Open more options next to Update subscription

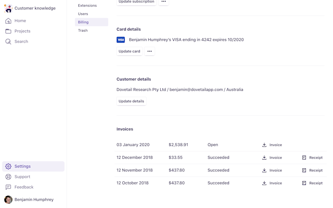click(x=164, y=2)
